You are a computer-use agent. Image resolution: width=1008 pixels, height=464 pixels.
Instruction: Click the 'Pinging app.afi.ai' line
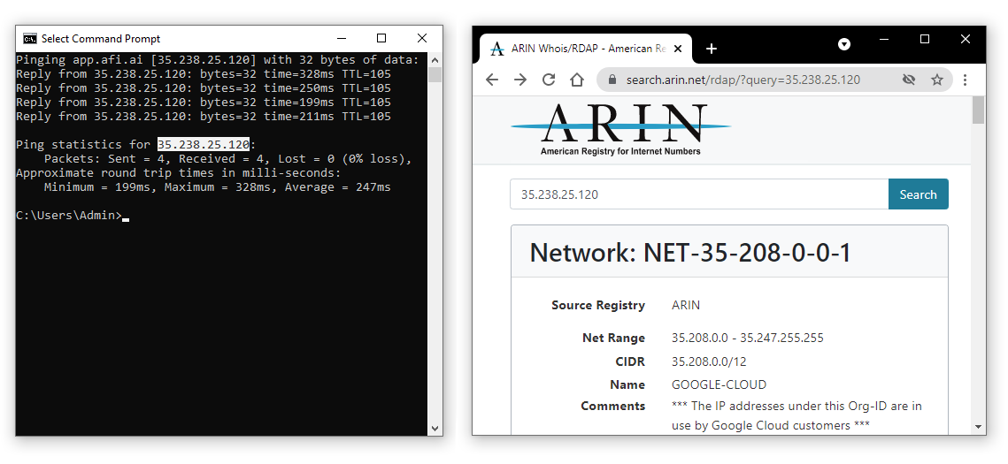tap(218, 60)
